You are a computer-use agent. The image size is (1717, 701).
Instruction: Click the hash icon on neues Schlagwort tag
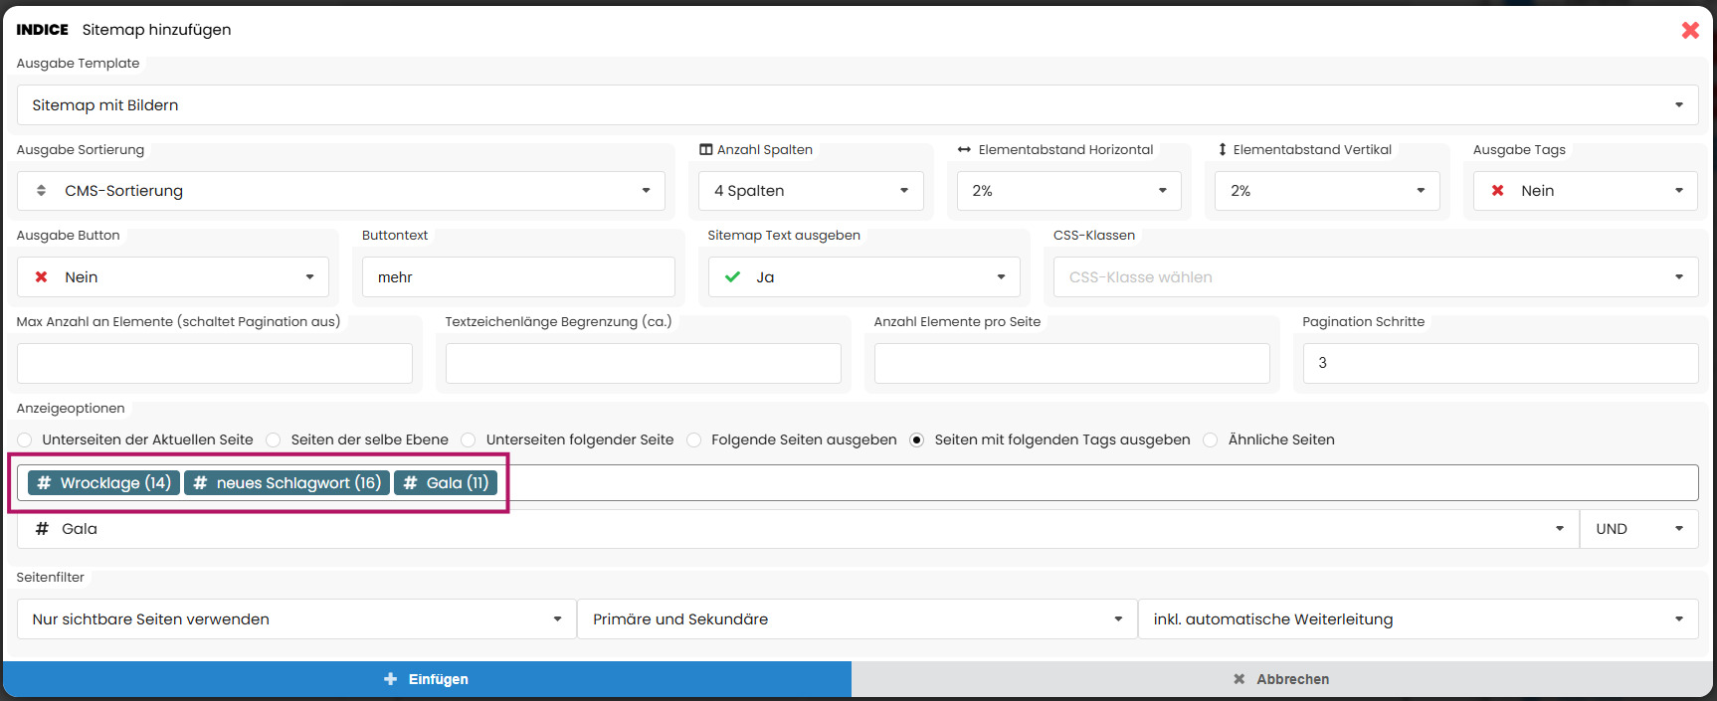tap(200, 483)
